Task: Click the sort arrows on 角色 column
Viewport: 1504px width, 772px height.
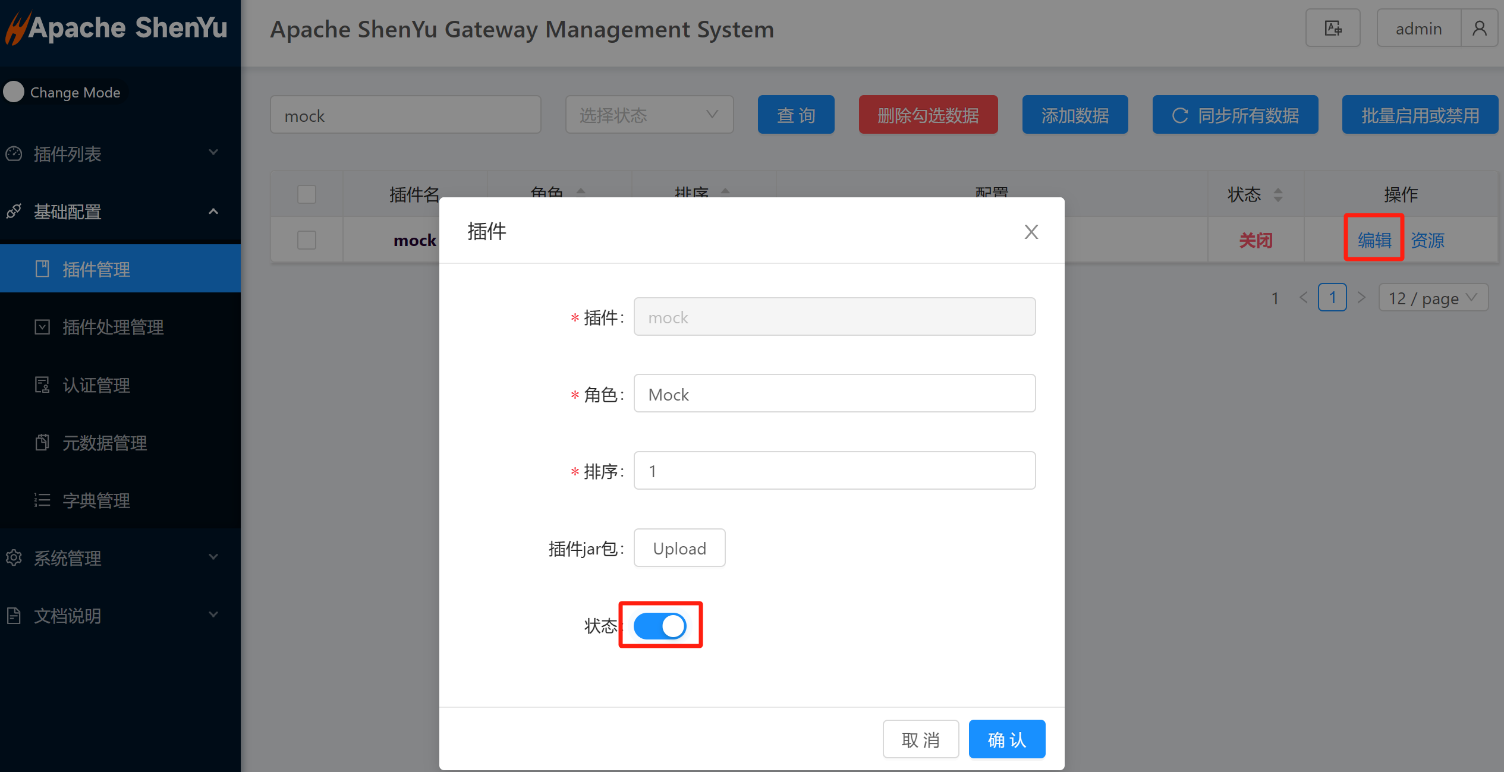Action: point(581,192)
